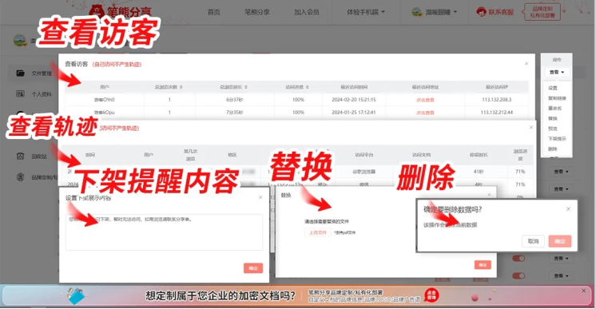The image size is (596, 309).
Task: Select visitor name 游客OYn0
Action: 104,100
